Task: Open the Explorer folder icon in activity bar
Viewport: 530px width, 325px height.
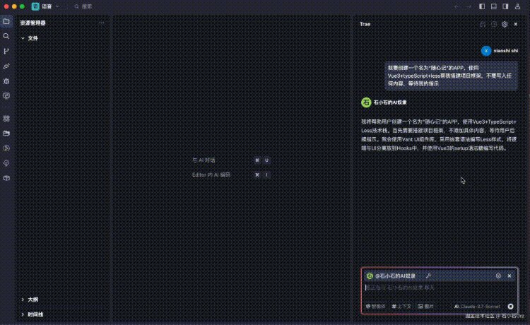Action: pyautogui.click(x=6, y=22)
